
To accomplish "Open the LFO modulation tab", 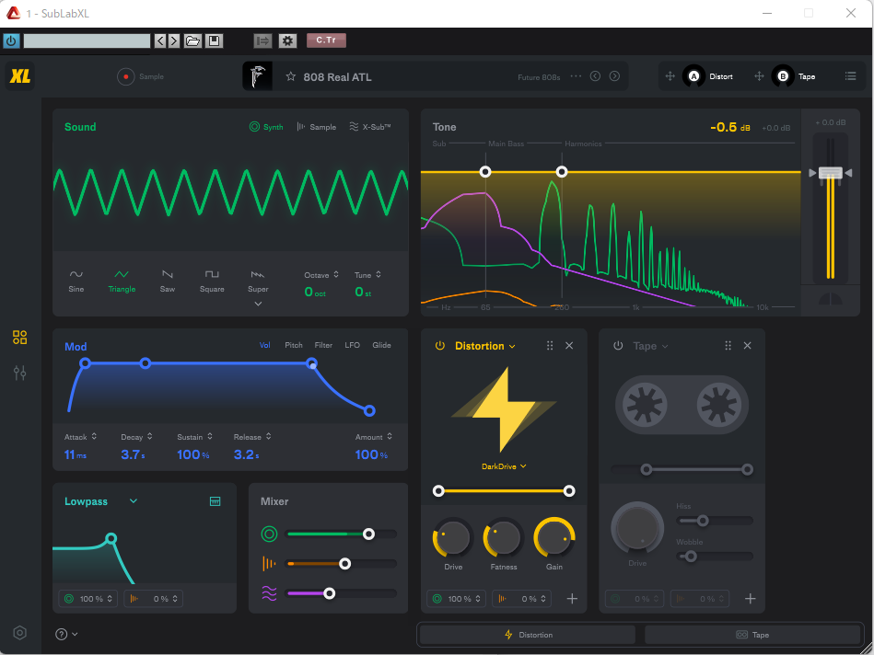I will [353, 345].
